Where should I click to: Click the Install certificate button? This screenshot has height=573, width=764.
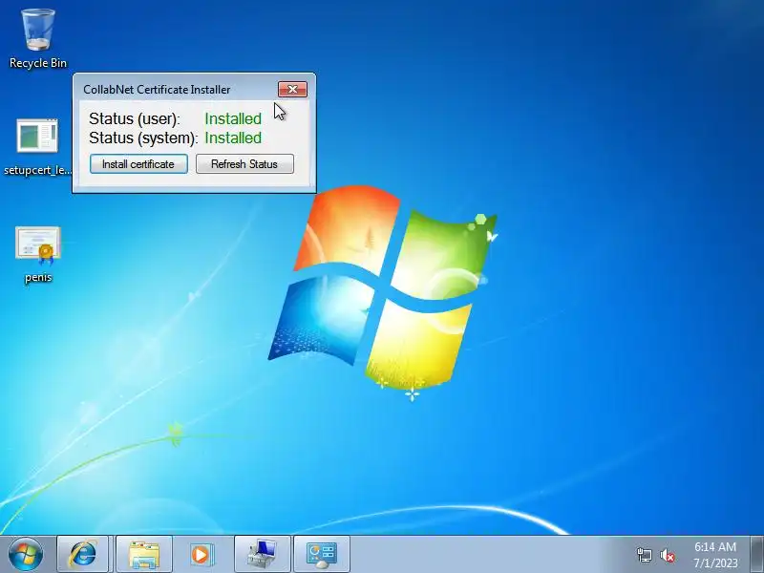pos(138,164)
